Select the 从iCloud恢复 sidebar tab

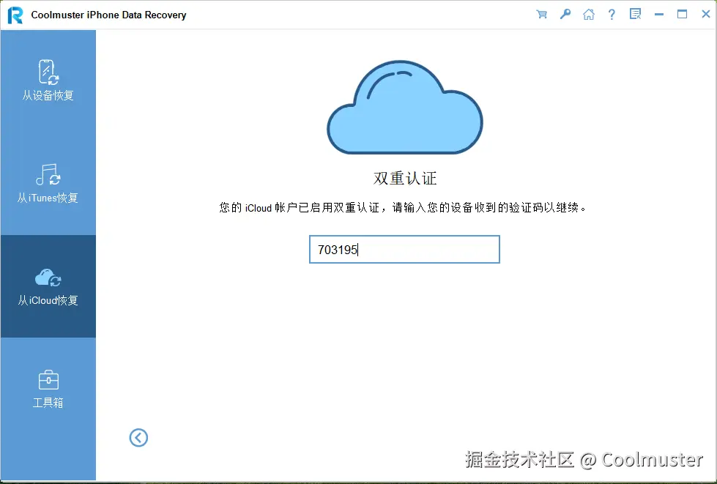tap(48, 286)
